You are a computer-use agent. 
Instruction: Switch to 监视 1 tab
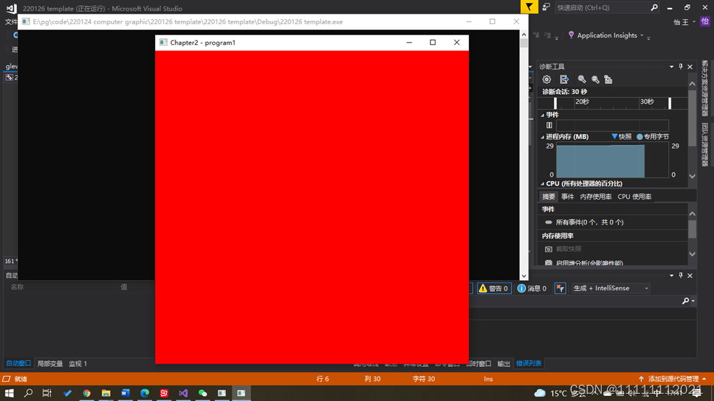click(78, 364)
